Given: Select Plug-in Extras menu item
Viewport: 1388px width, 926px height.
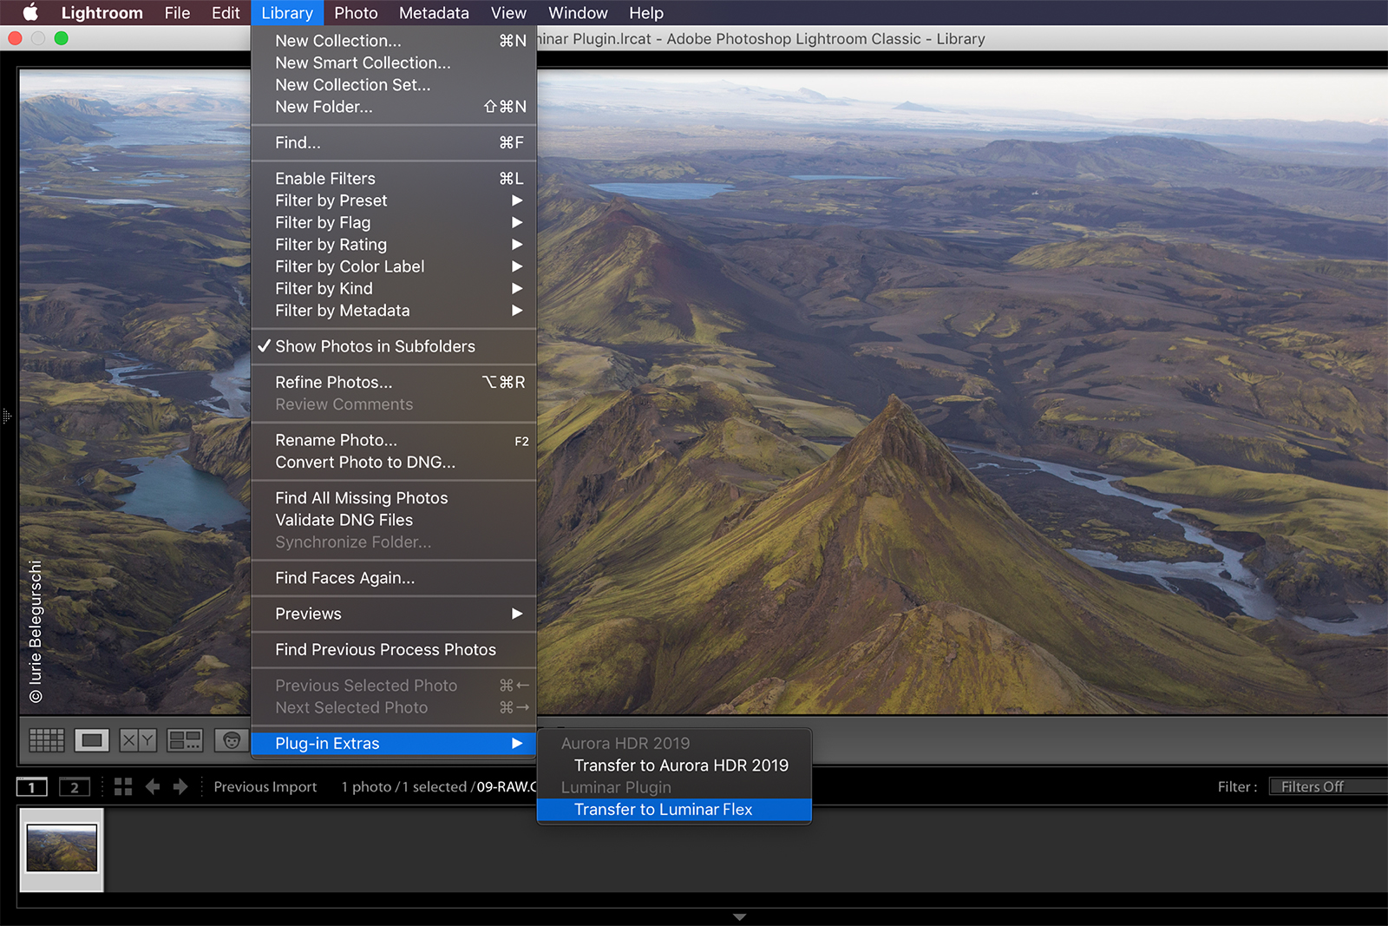Looking at the screenshot, I should click(x=394, y=744).
